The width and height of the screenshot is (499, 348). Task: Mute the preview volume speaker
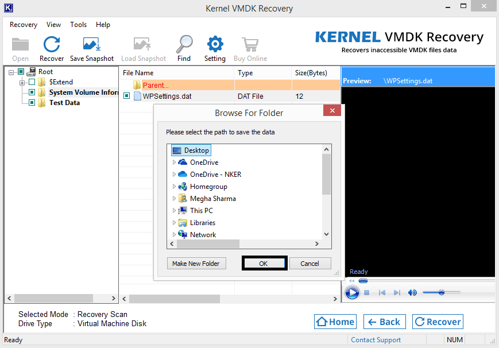click(x=412, y=293)
